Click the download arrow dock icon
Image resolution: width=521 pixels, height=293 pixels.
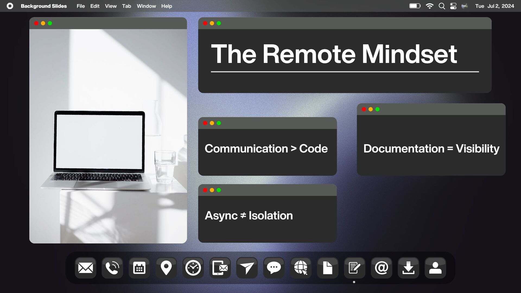coord(408,268)
